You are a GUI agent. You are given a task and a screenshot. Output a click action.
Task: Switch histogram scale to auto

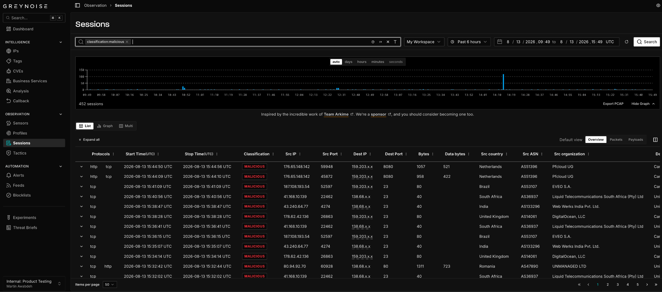pos(336,62)
